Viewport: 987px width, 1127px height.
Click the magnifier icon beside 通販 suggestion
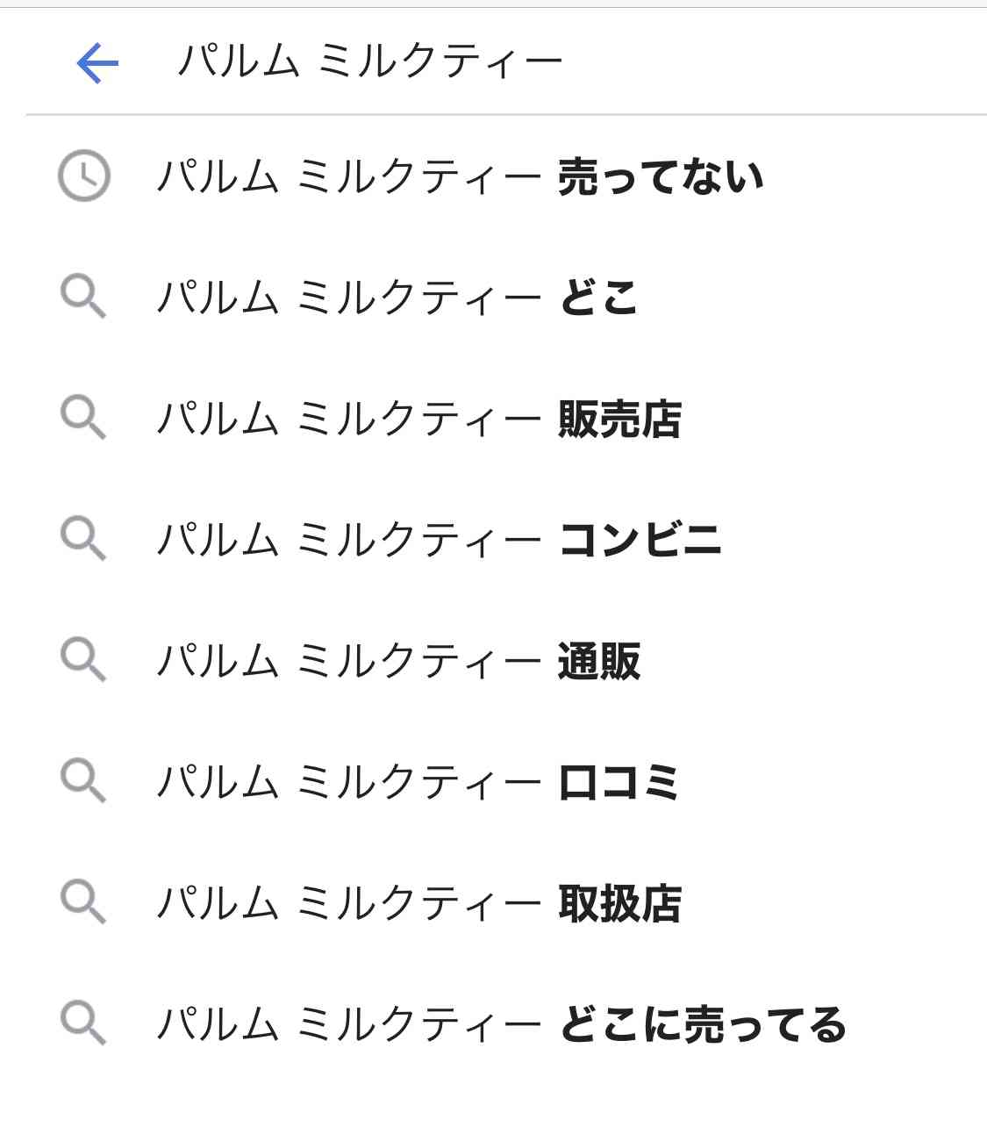(x=83, y=660)
